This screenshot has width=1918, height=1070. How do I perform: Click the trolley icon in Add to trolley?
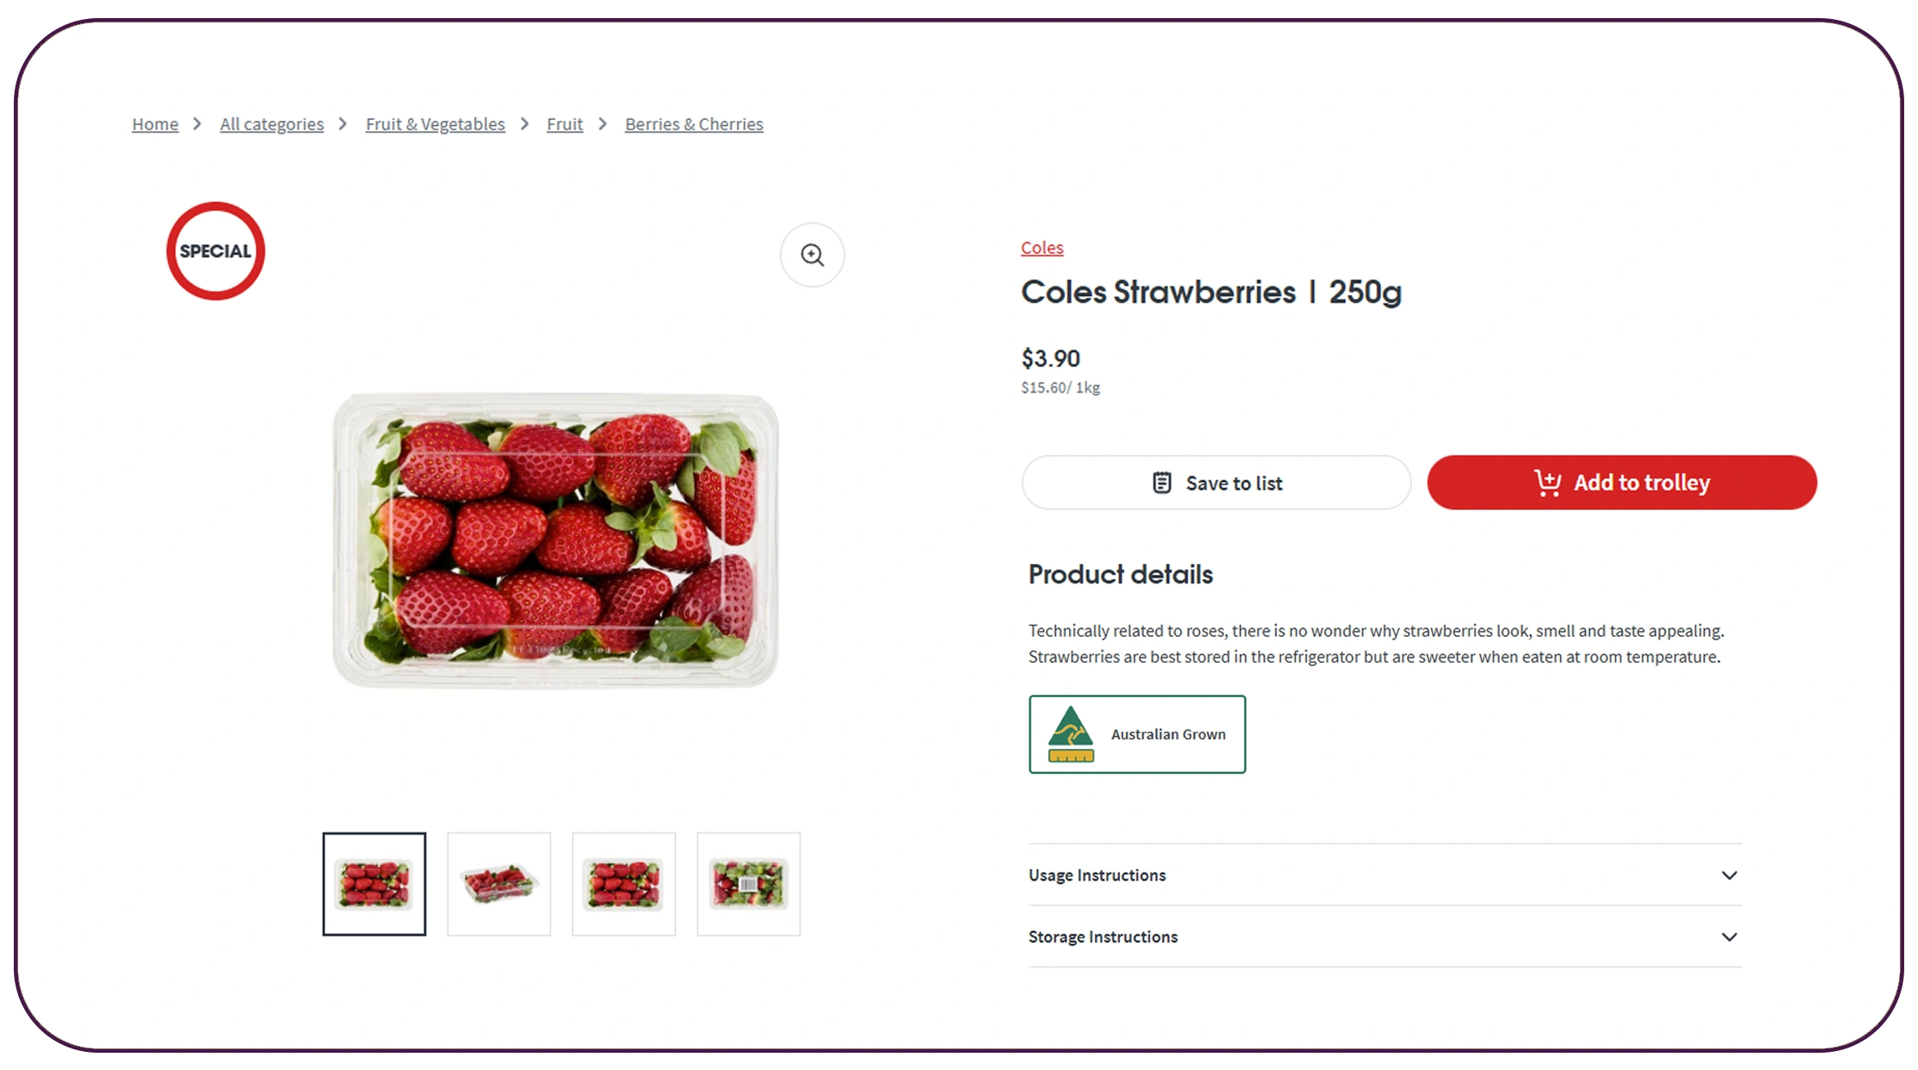(1547, 482)
